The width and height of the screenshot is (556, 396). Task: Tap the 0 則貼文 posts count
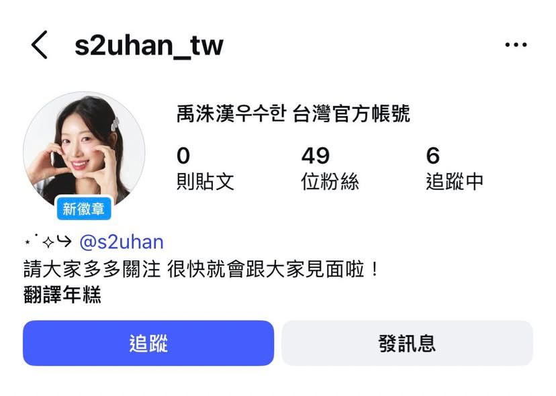tap(205, 168)
